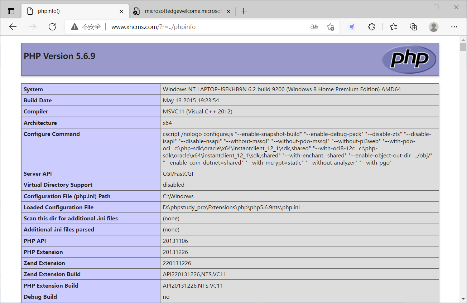Select the 'Zend Extension Build' label

pyautogui.click(x=52, y=274)
